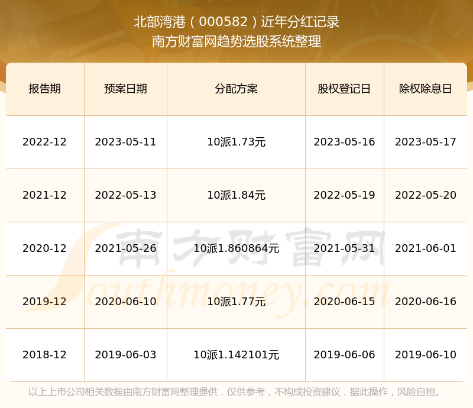Click the 10派1.84元 distribution plan cell
The width and height of the screenshot is (473, 408).
[x=236, y=195]
